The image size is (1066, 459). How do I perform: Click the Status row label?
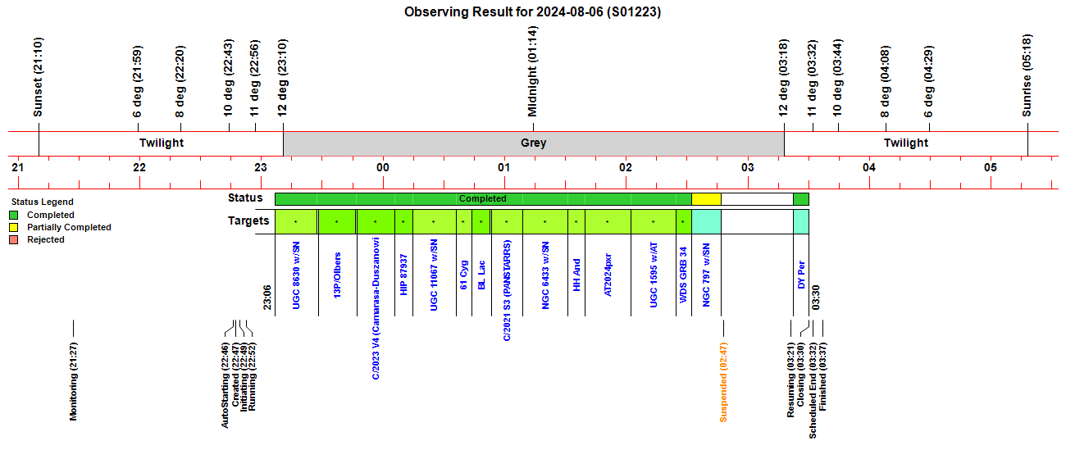point(245,198)
